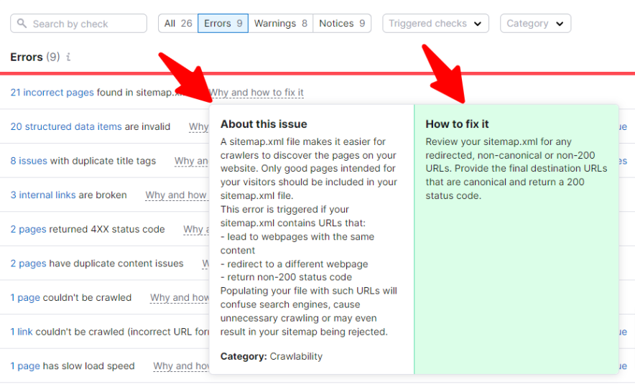635x387 pixels.
Task: Expand the Category dropdown
Action: point(535,24)
